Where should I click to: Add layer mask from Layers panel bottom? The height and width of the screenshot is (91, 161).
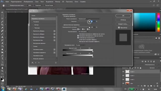coord(145,86)
